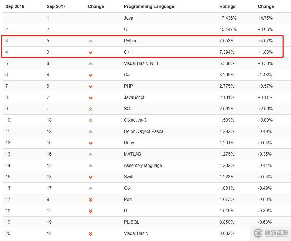Viewport: 291px width, 241px height.
Task: Click the double down arrow beside R
Action: coord(90,211)
